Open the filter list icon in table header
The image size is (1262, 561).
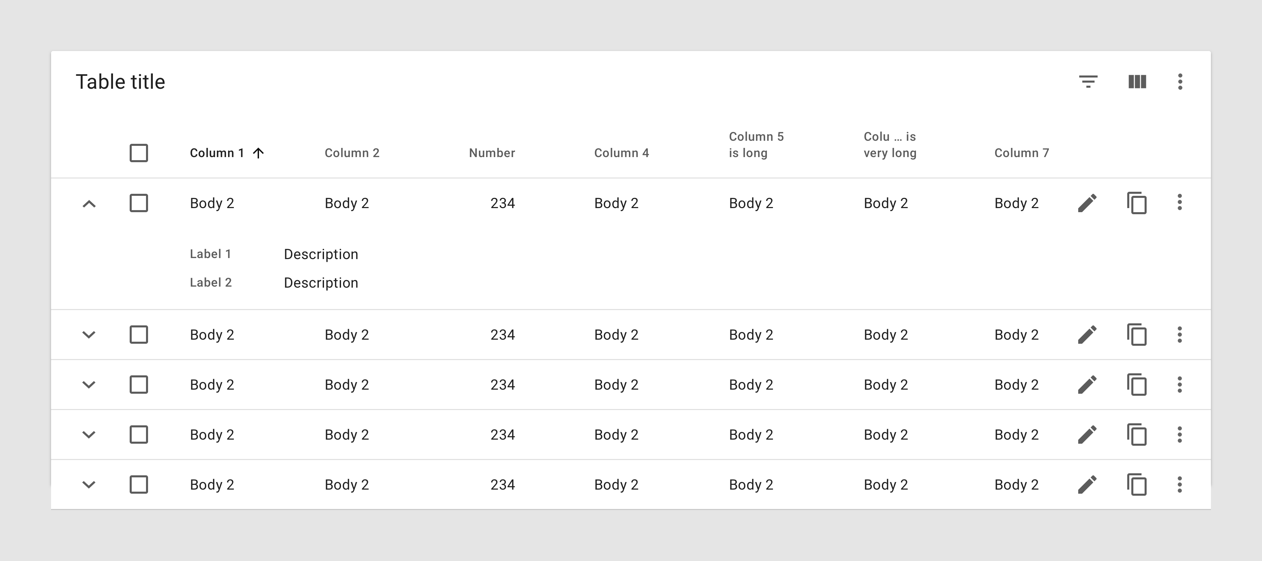coord(1088,81)
